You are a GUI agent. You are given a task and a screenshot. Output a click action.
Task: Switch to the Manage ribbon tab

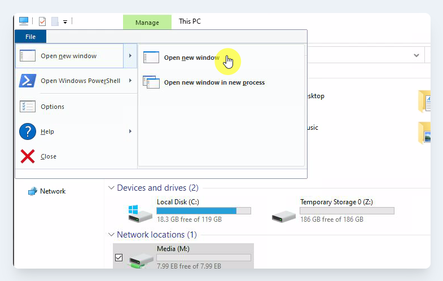click(x=147, y=23)
